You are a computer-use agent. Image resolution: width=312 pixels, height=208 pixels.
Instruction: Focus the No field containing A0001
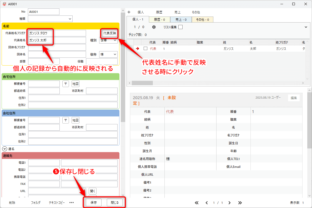[44, 12]
